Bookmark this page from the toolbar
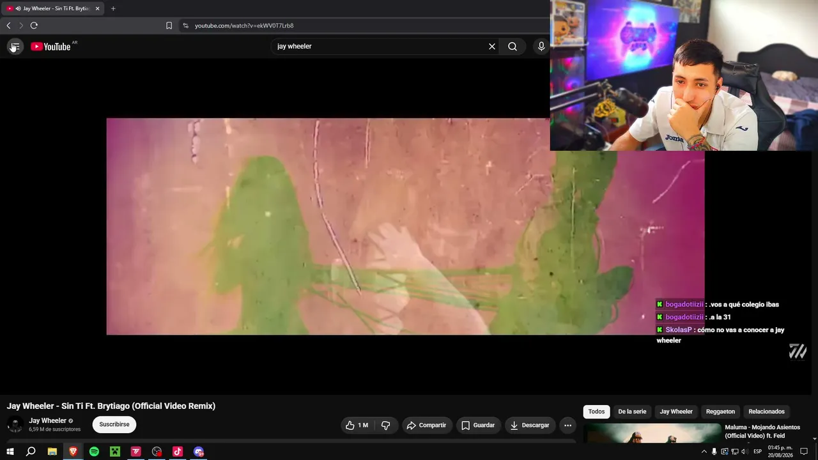818x460 pixels. [x=169, y=26]
